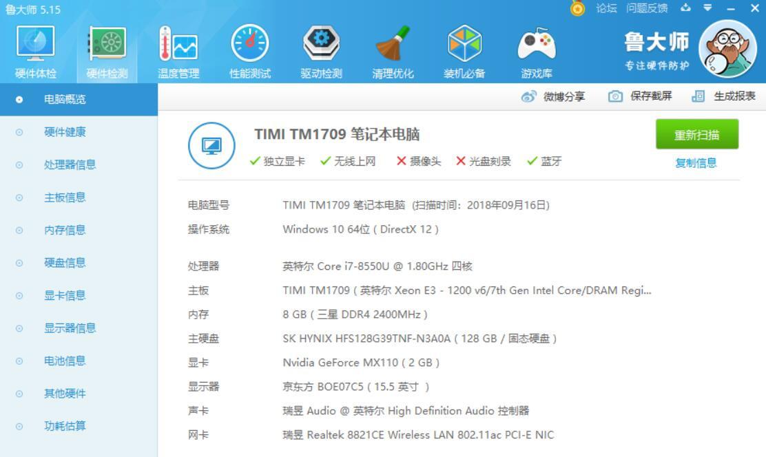Click 保存截屏 save screenshot
This screenshot has height=457, width=766.
point(640,96)
